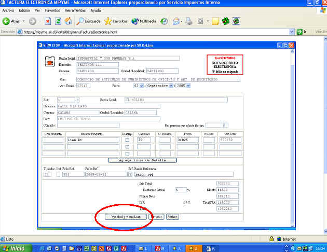
Task: Open the green Excel quick launch icon
Action: (x=87, y=248)
